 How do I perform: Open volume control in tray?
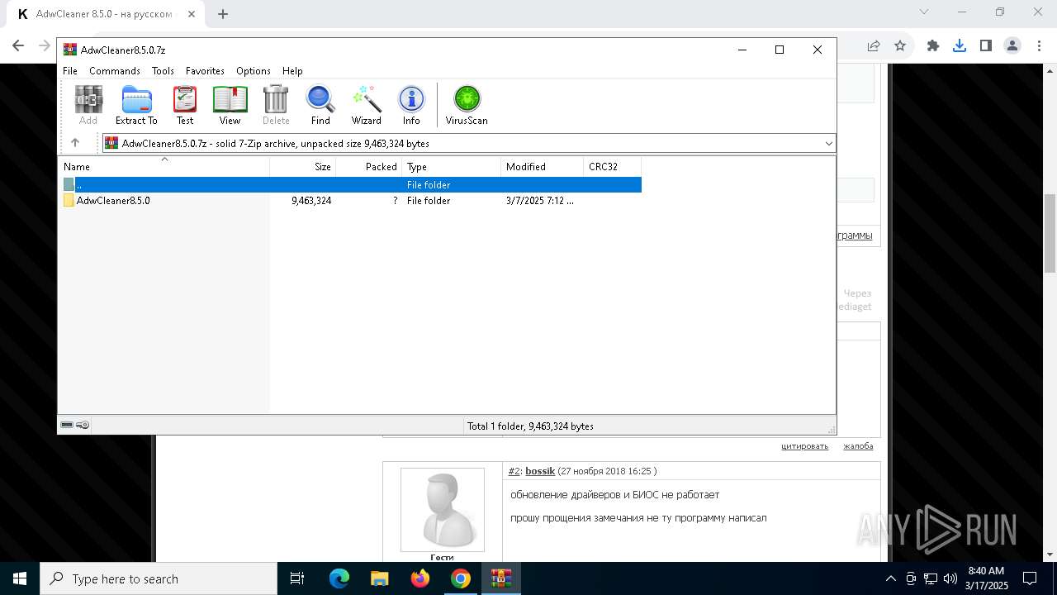coord(950,578)
